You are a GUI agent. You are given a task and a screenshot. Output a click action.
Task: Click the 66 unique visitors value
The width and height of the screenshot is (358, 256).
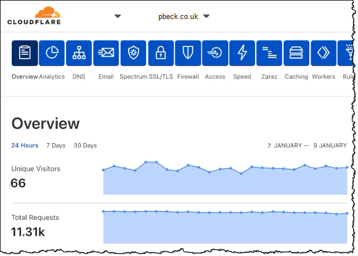18,183
